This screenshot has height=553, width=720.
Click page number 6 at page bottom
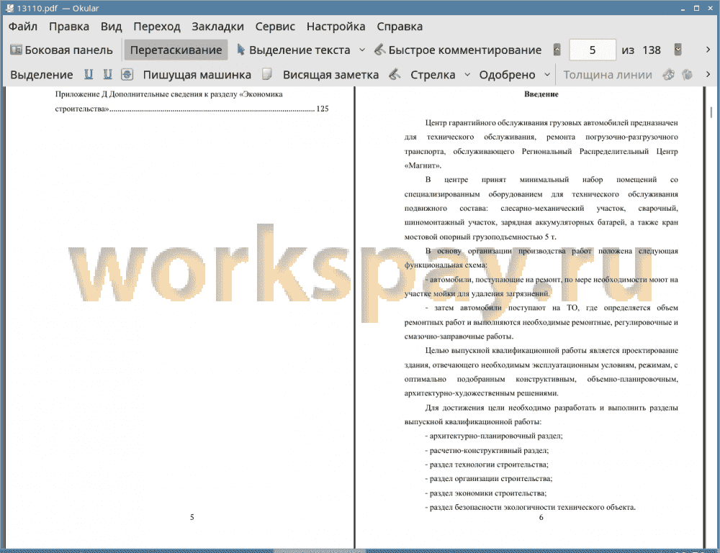point(541,517)
